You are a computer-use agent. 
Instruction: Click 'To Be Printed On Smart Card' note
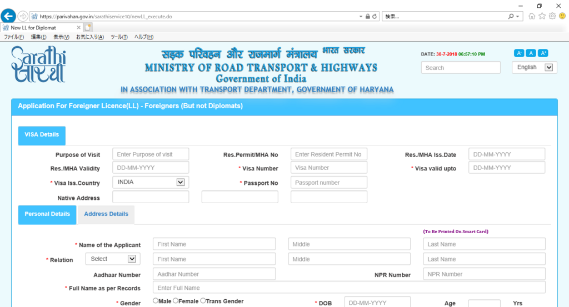[456, 231]
